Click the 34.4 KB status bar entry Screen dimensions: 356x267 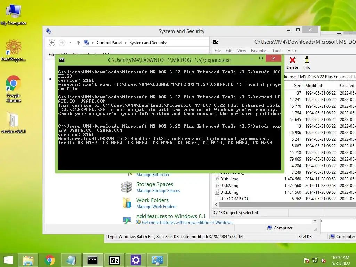(305, 236)
